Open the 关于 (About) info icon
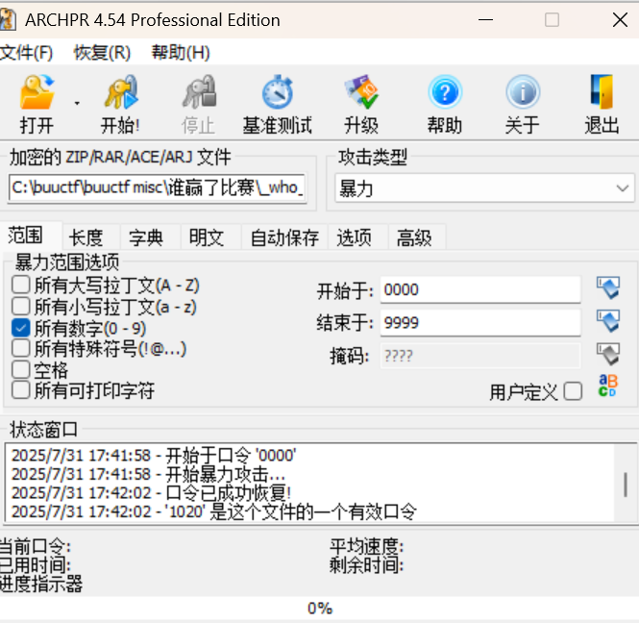Image resolution: width=639 pixels, height=623 pixels. click(x=523, y=92)
